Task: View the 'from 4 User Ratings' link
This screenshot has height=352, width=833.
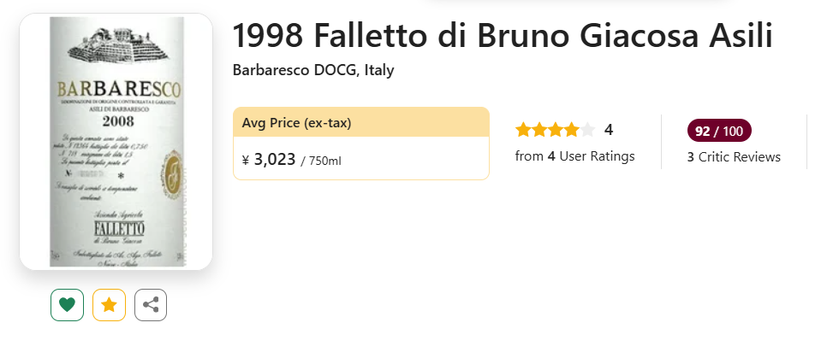Action: coord(574,156)
